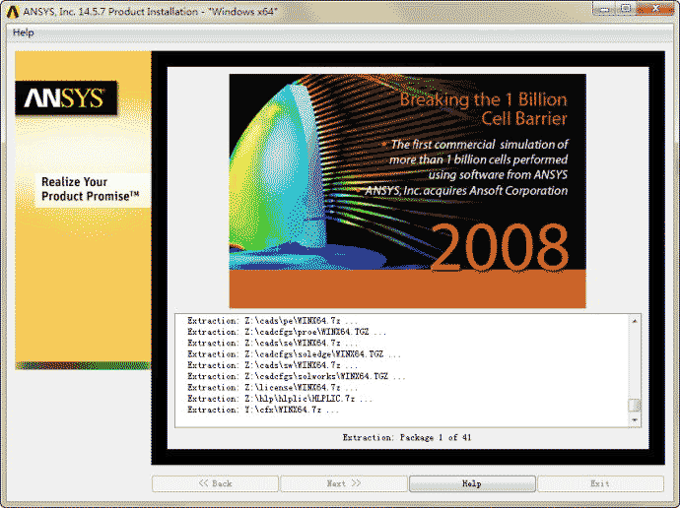This screenshot has height=508, width=680.
Task: Click the Help button at bottom
Action: point(472,483)
